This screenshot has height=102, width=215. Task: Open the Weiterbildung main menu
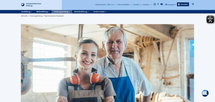(43, 12)
